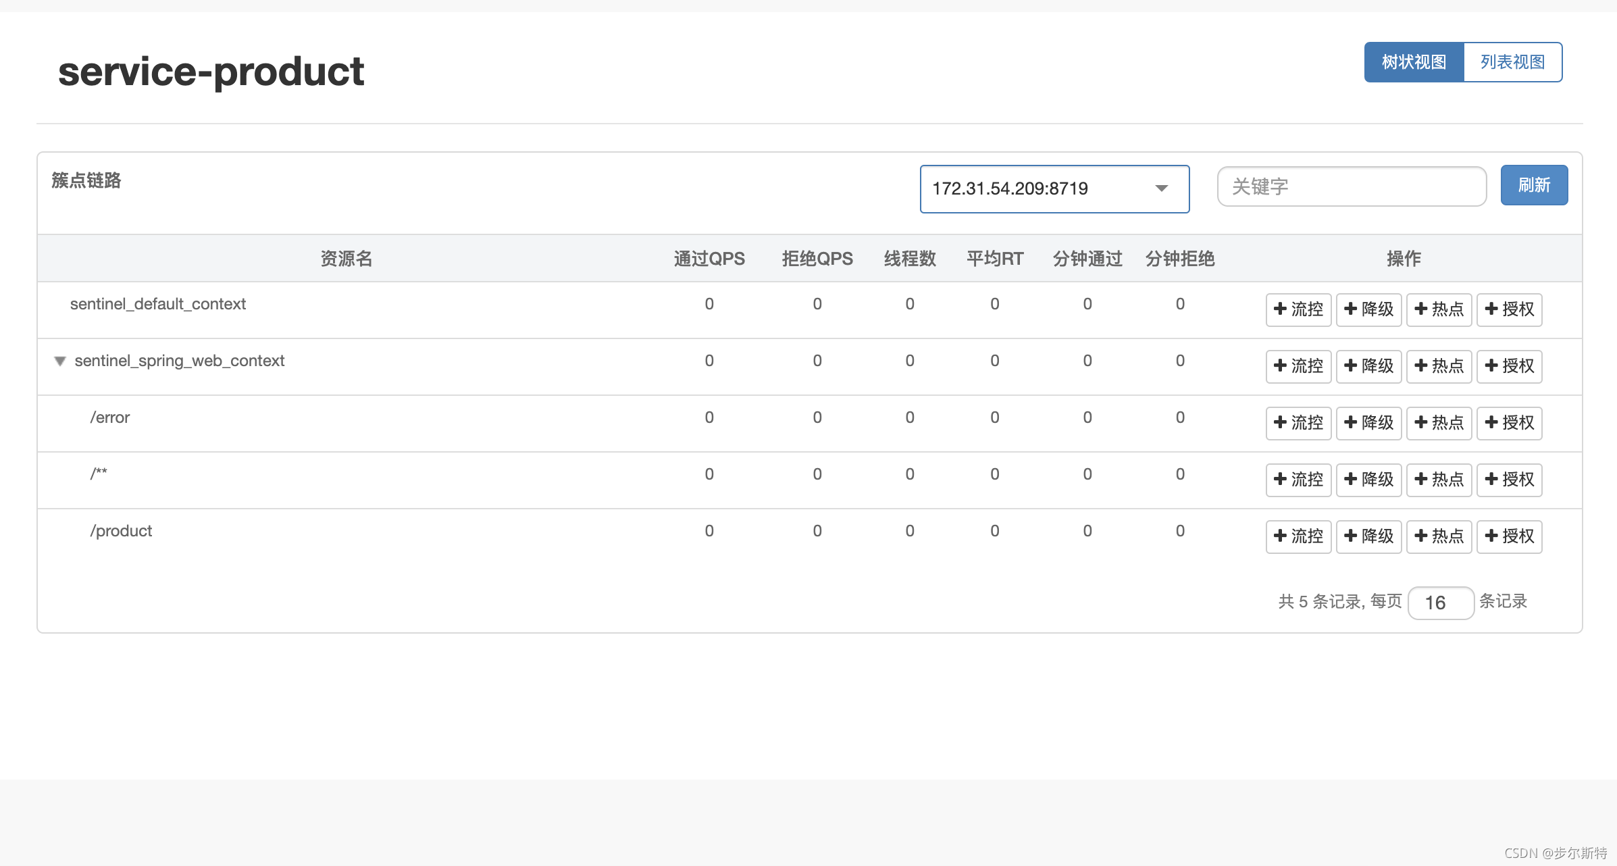Add degrade rule for /error resource

[x=1368, y=423]
